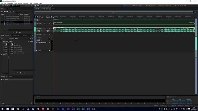Viewport: 198px width, 111px height.
Task: Mute the Audio 2 track
Action: click(45, 28)
